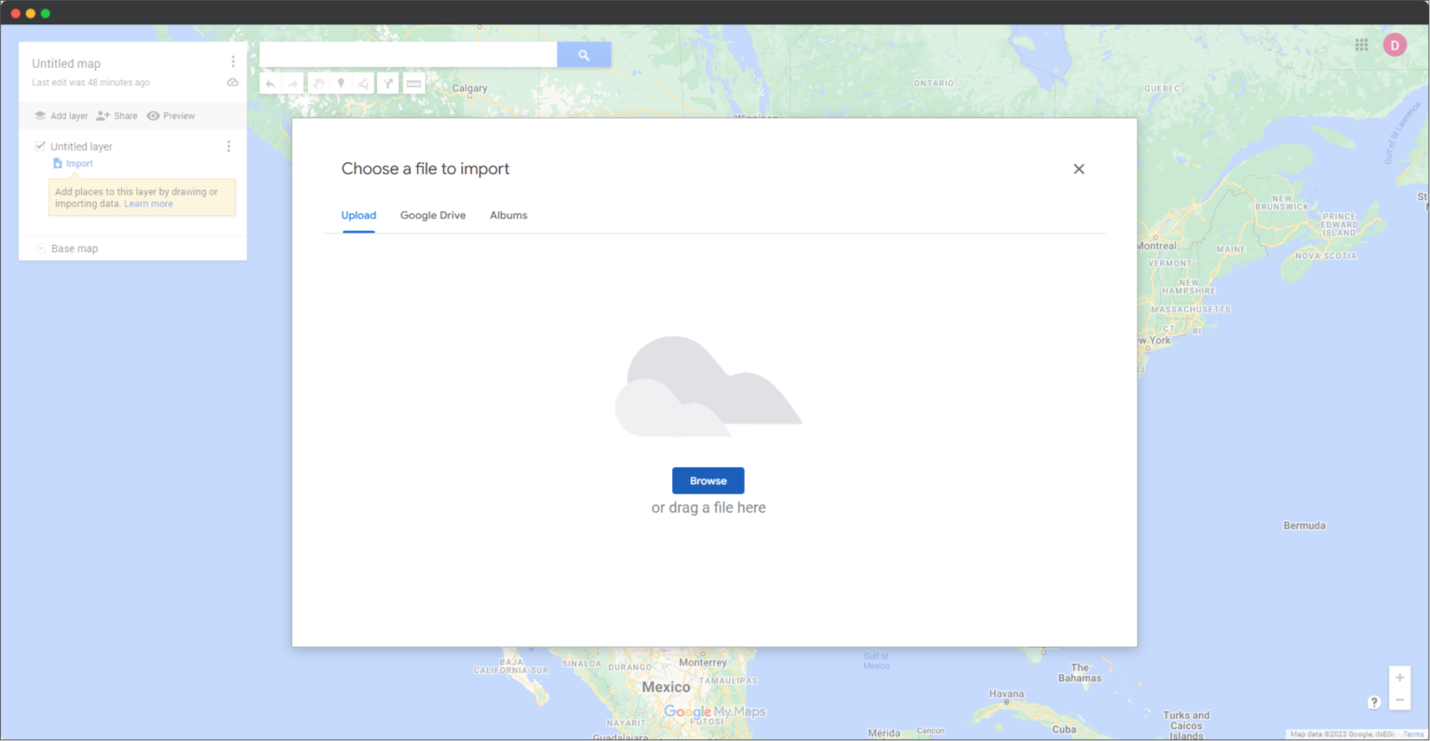Image resolution: width=1430 pixels, height=741 pixels.
Task: Open the Untitled layer options menu
Action: point(228,146)
